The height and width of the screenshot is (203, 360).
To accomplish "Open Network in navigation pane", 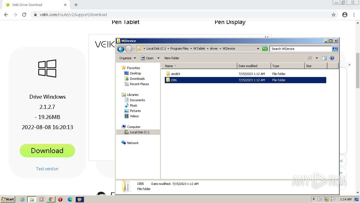I will [133, 143].
